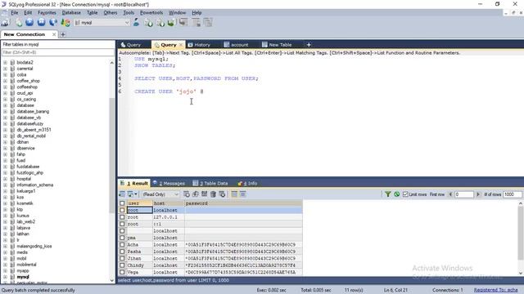
Task: Click the First row value field
Action: (x=464, y=194)
